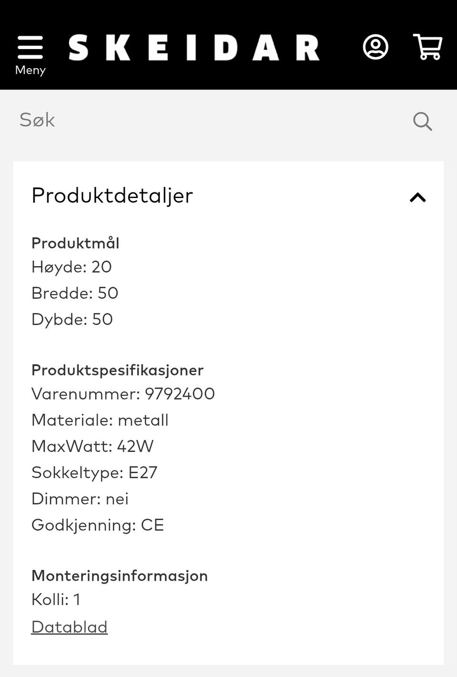Click the Varenummer 9792400 text
This screenshot has height=677, width=457.
[x=123, y=394]
